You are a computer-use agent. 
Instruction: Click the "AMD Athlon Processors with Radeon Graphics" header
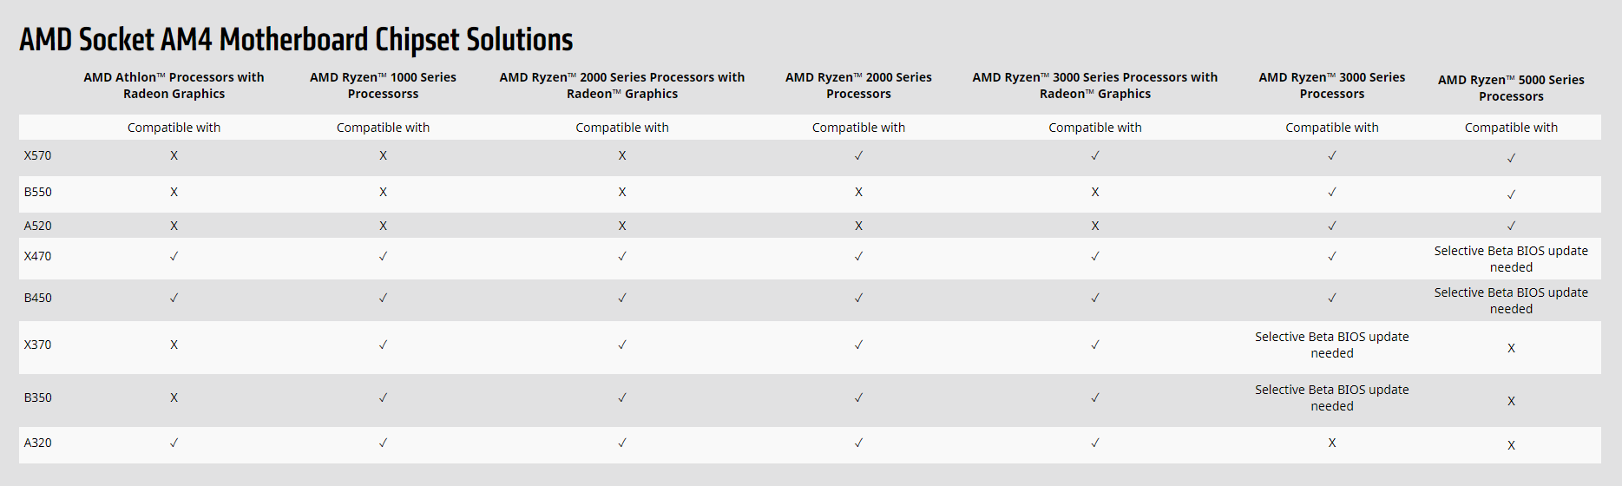174,85
